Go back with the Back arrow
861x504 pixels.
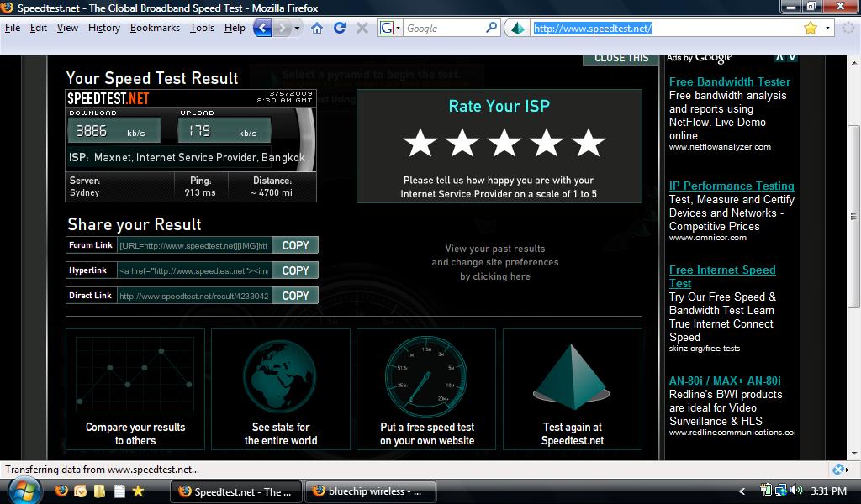coord(262,28)
